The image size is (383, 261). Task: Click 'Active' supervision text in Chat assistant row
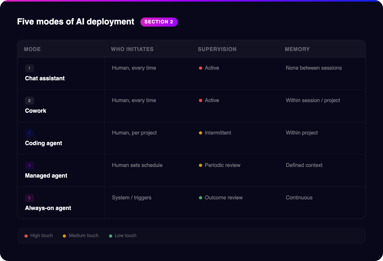(x=212, y=68)
